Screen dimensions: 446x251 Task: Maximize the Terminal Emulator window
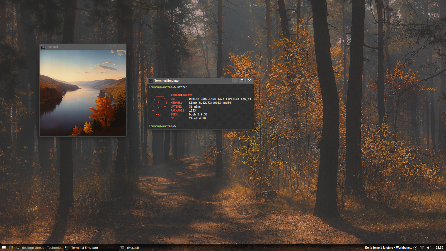click(x=242, y=81)
